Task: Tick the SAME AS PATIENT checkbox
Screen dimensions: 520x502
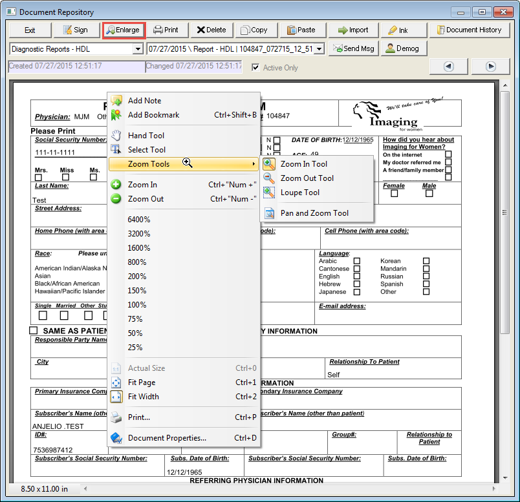Action: [34, 331]
